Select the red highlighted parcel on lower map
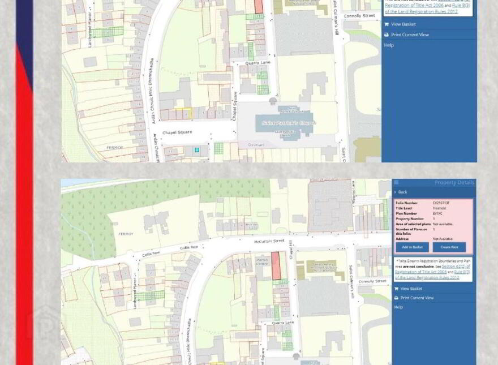The image size is (498, 365). pyautogui.click(x=276, y=266)
